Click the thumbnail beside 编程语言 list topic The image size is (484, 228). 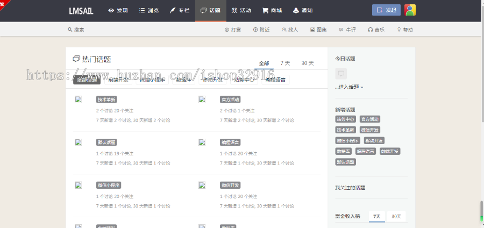pos(202,142)
